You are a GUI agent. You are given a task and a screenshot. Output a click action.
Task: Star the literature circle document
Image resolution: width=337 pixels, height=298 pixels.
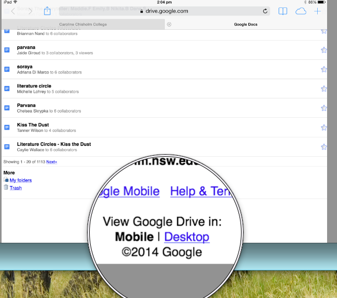[323, 89]
